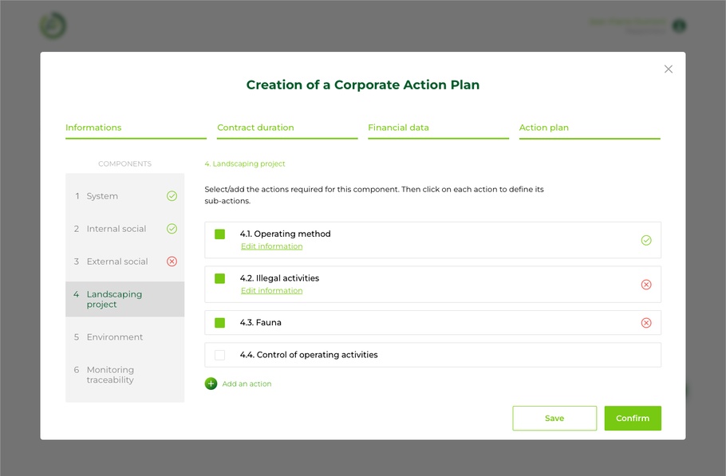
Task: Switch to the Informations tab
Action: click(93, 128)
